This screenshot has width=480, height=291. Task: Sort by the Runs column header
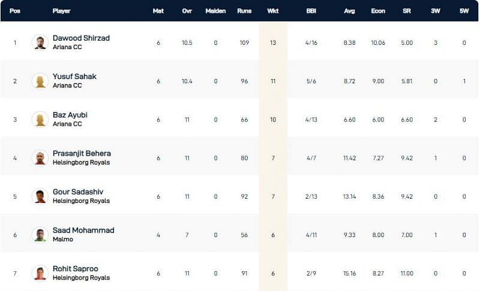pyautogui.click(x=244, y=11)
